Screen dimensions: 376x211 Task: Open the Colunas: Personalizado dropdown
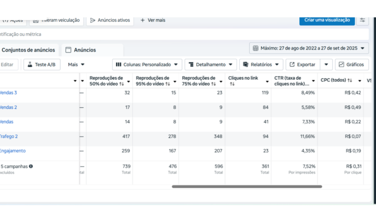(x=147, y=65)
